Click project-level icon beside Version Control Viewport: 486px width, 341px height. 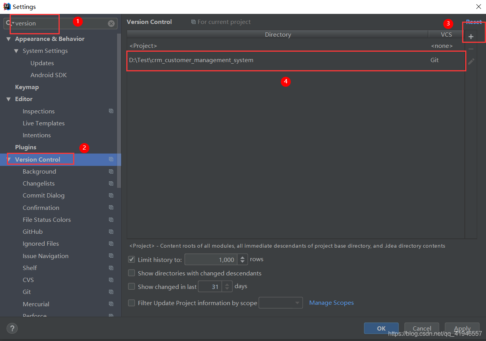[111, 159]
